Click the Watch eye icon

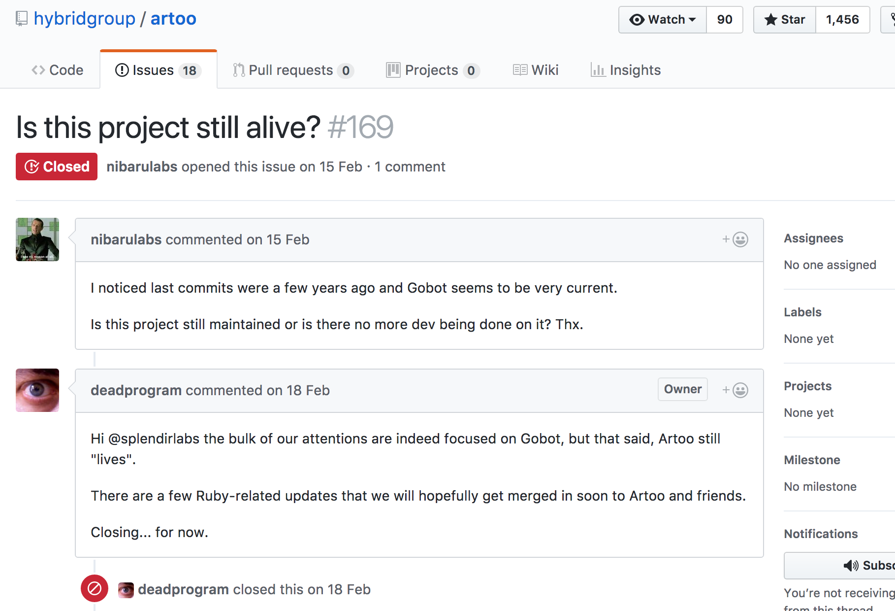pyautogui.click(x=637, y=20)
